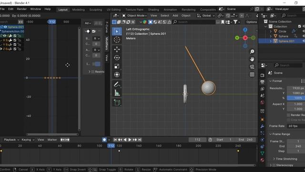Select the Cursor tool in viewport toolbar
Screen dimensions: 305x172
pyautogui.click(x=117, y=40)
